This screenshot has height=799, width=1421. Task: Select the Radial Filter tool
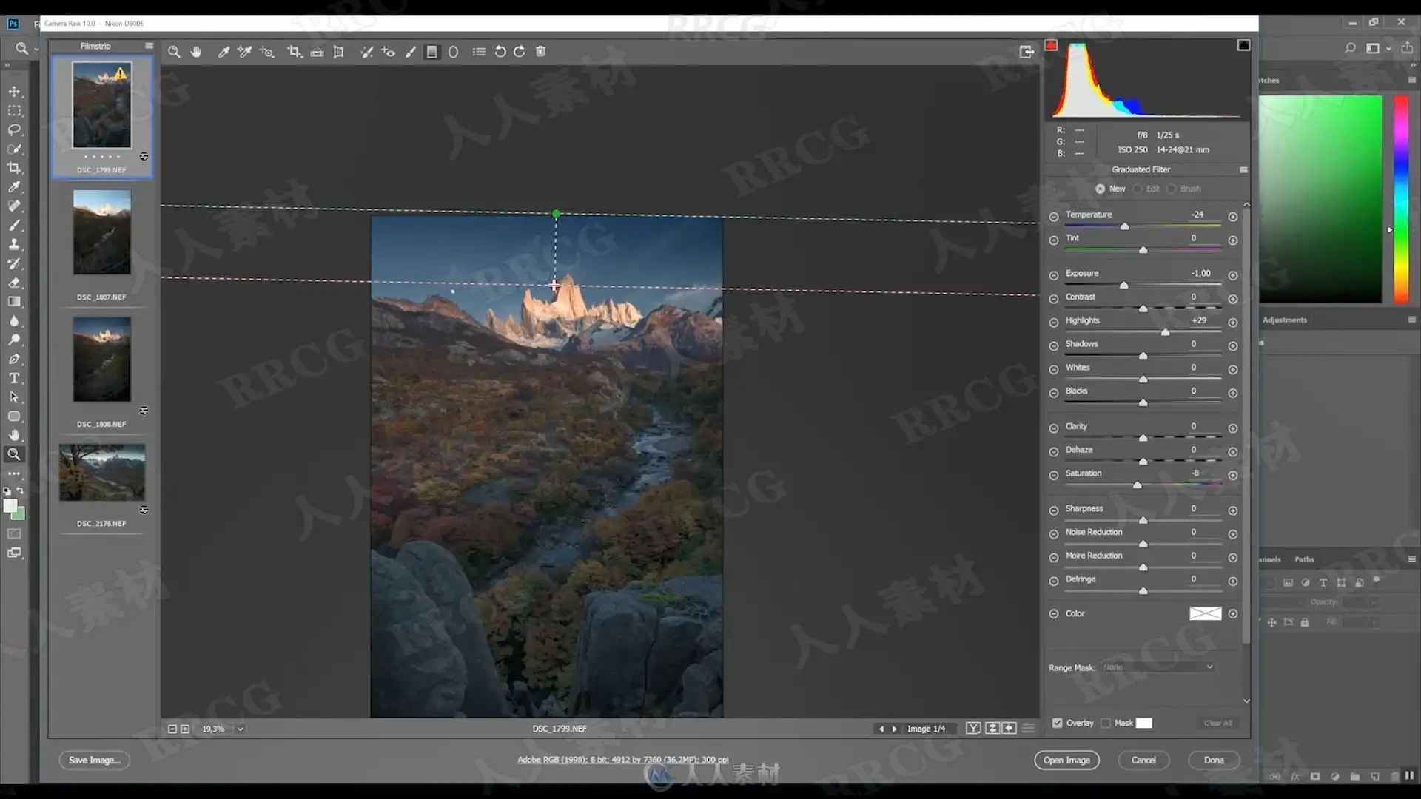click(x=453, y=52)
